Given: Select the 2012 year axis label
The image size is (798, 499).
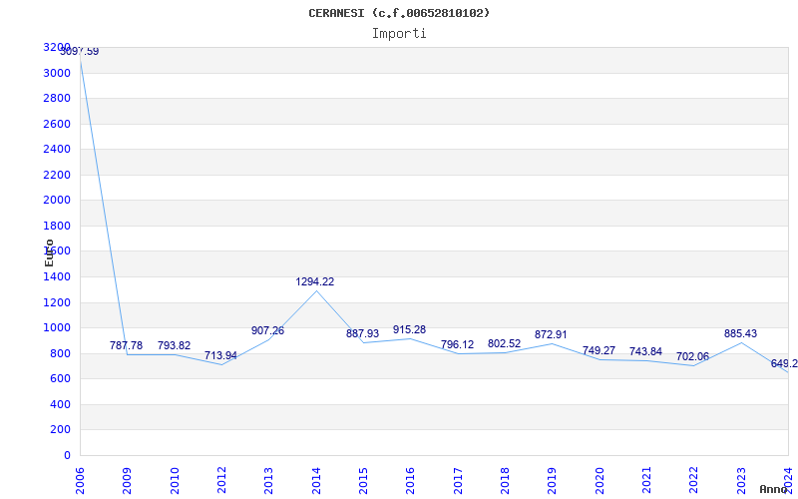Looking at the screenshot, I should [x=221, y=480].
